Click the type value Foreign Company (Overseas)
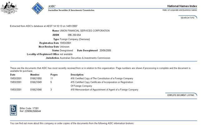The height and width of the screenshot is (125, 208). coord(75,39)
